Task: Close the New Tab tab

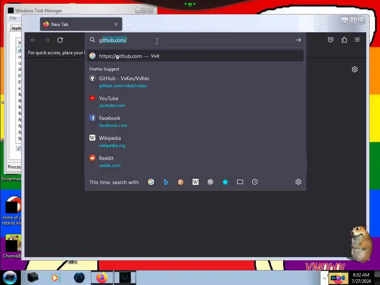Action: (x=116, y=24)
